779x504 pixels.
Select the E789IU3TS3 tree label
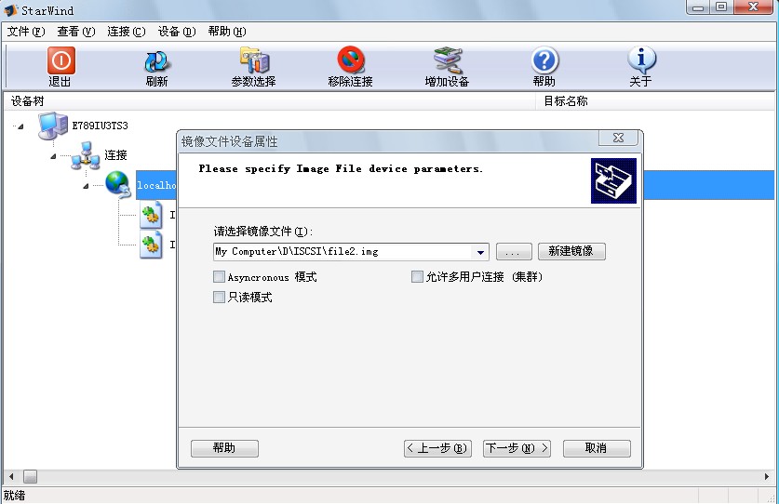(x=100, y=126)
